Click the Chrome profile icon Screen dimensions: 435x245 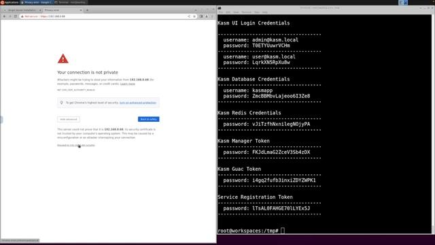pos(207,16)
